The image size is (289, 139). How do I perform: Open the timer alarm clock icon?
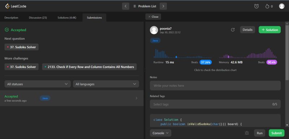[256, 6]
